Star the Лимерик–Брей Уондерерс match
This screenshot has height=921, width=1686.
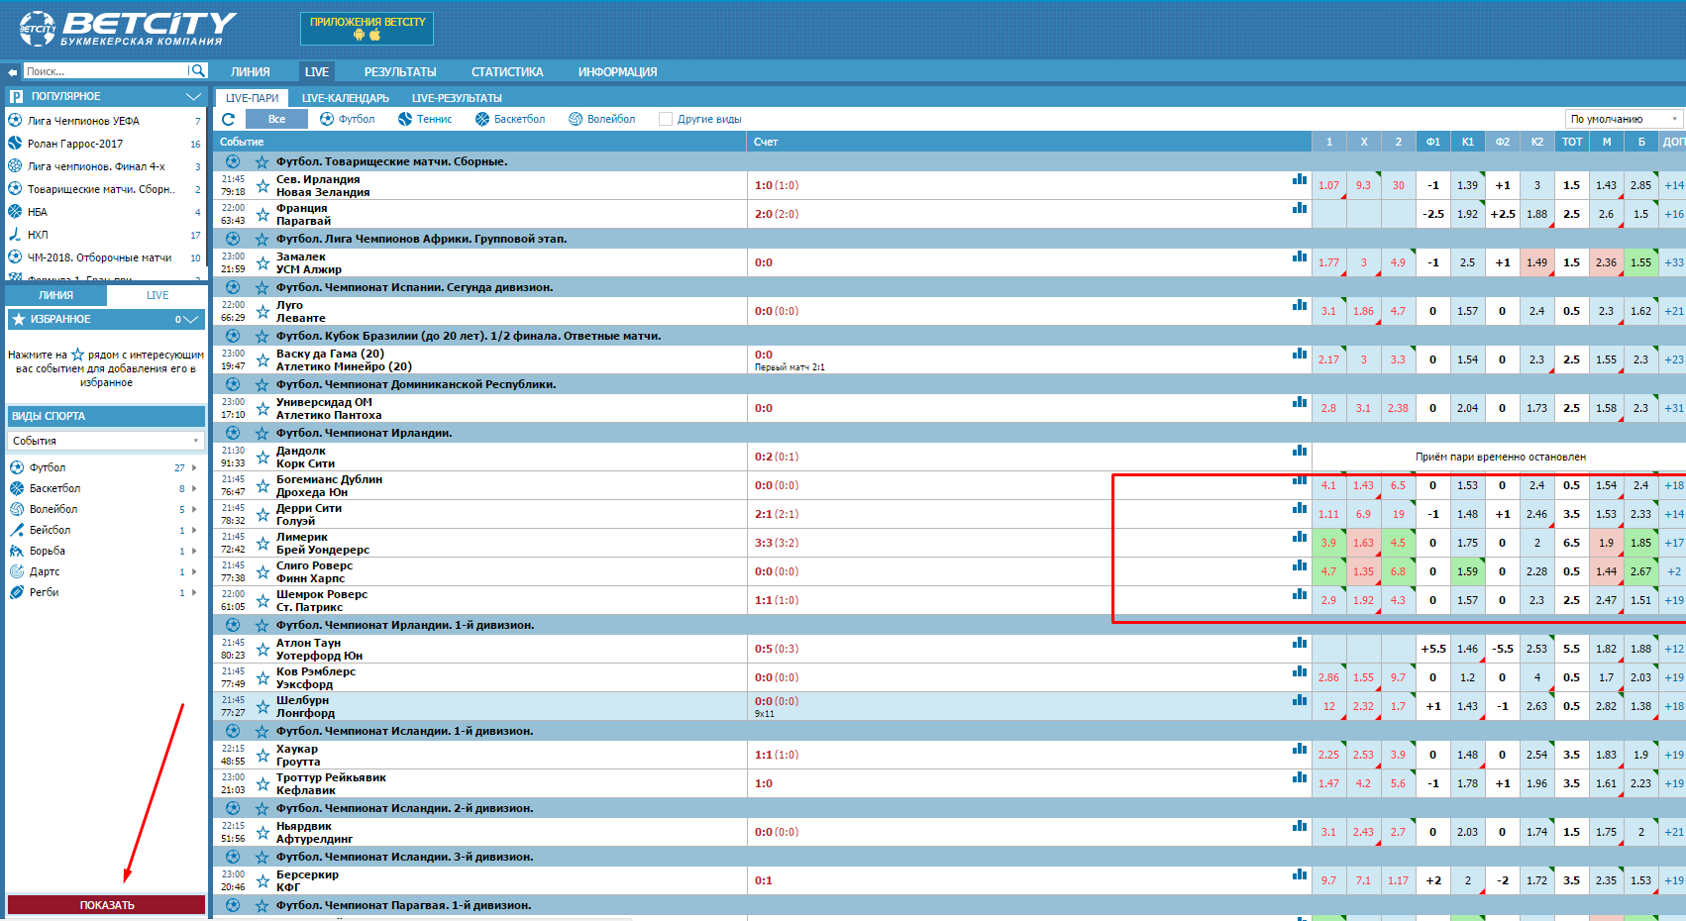point(263,543)
